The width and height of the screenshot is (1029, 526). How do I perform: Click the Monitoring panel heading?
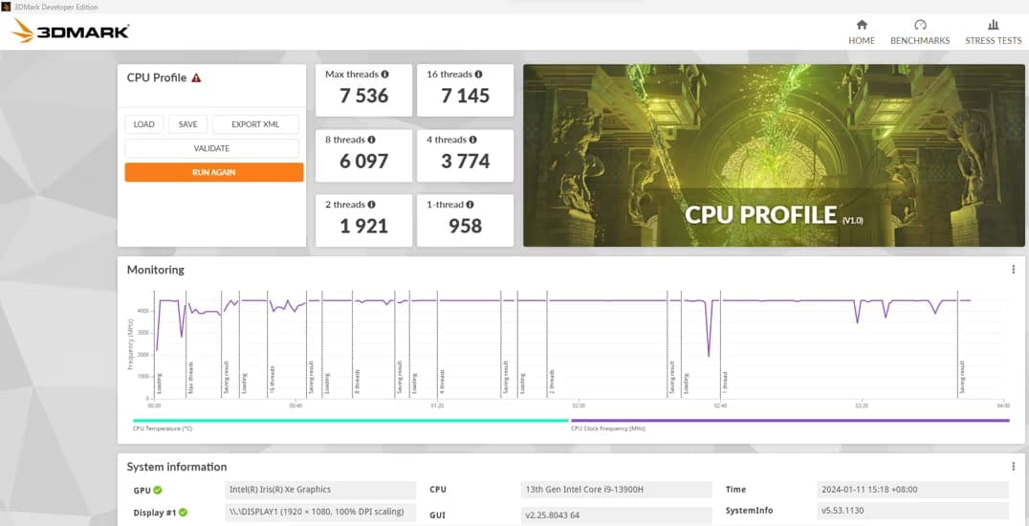point(156,270)
